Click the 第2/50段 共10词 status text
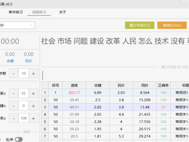Viewport: 189px width, 142px height. (x=174, y=67)
